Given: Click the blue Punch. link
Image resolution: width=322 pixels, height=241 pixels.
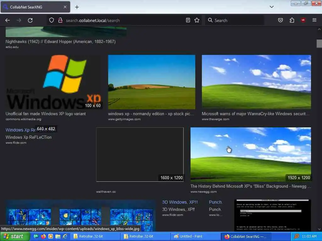Looking at the screenshot, I should 215,202.
